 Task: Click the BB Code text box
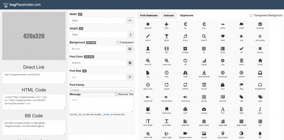point(34,128)
